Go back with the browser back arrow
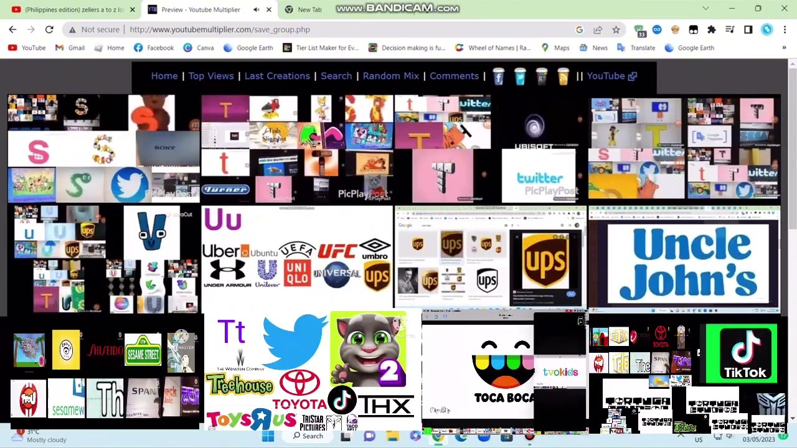This screenshot has height=448, width=797. coord(12,29)
